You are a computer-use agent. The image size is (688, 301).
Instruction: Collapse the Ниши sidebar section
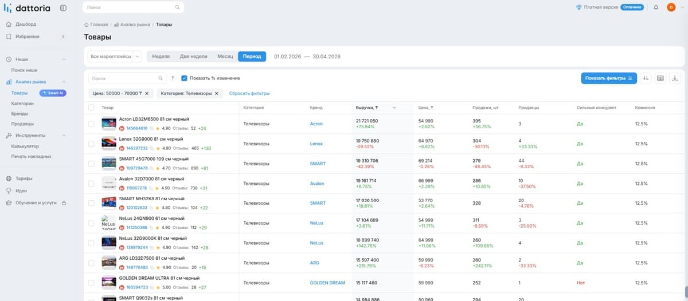point(64,60)
